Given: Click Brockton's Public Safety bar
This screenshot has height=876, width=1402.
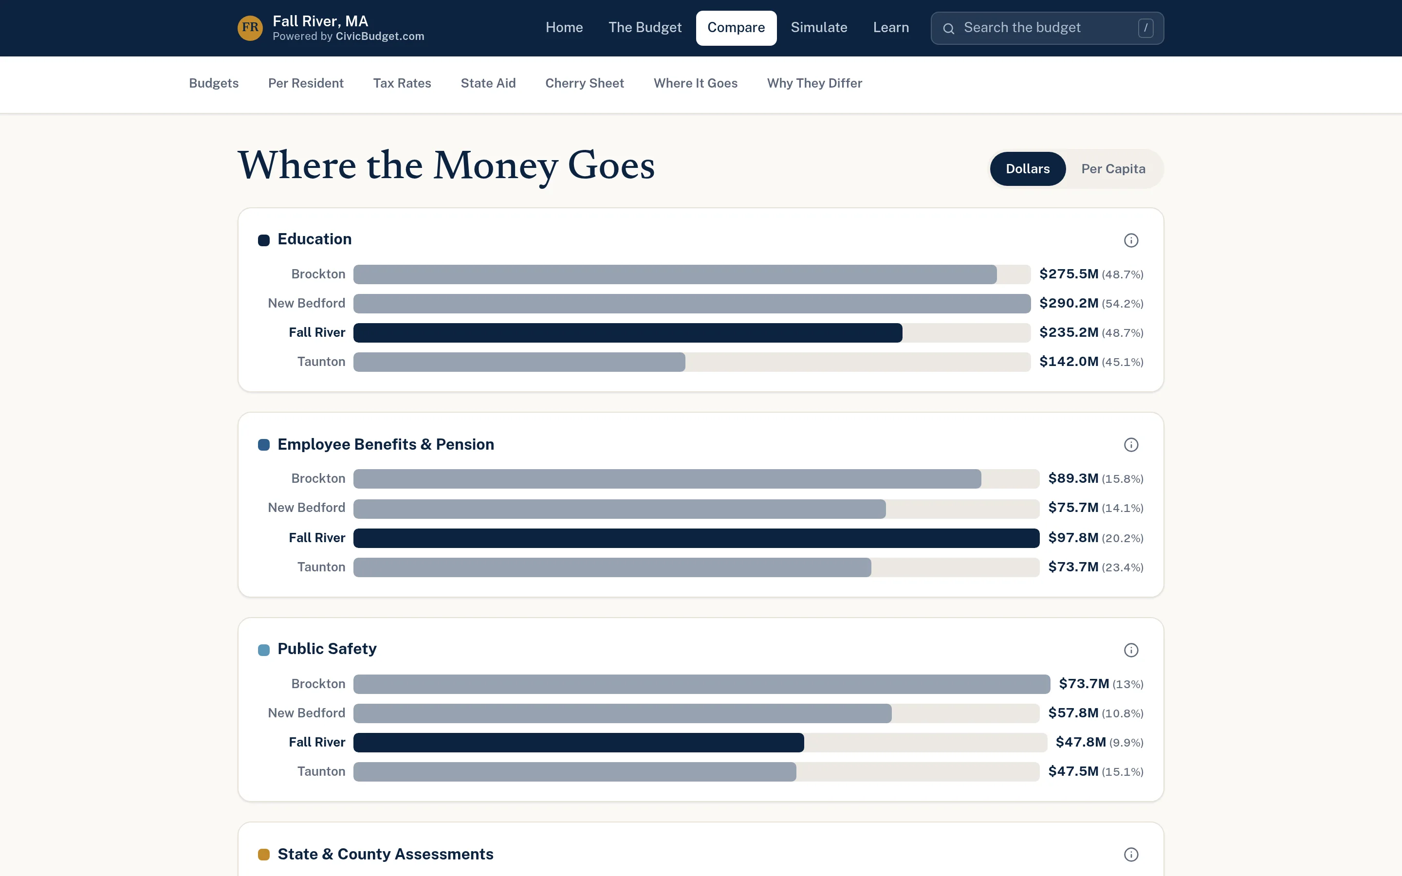Looking at the screenshot, I should click(x=701, y=684).
